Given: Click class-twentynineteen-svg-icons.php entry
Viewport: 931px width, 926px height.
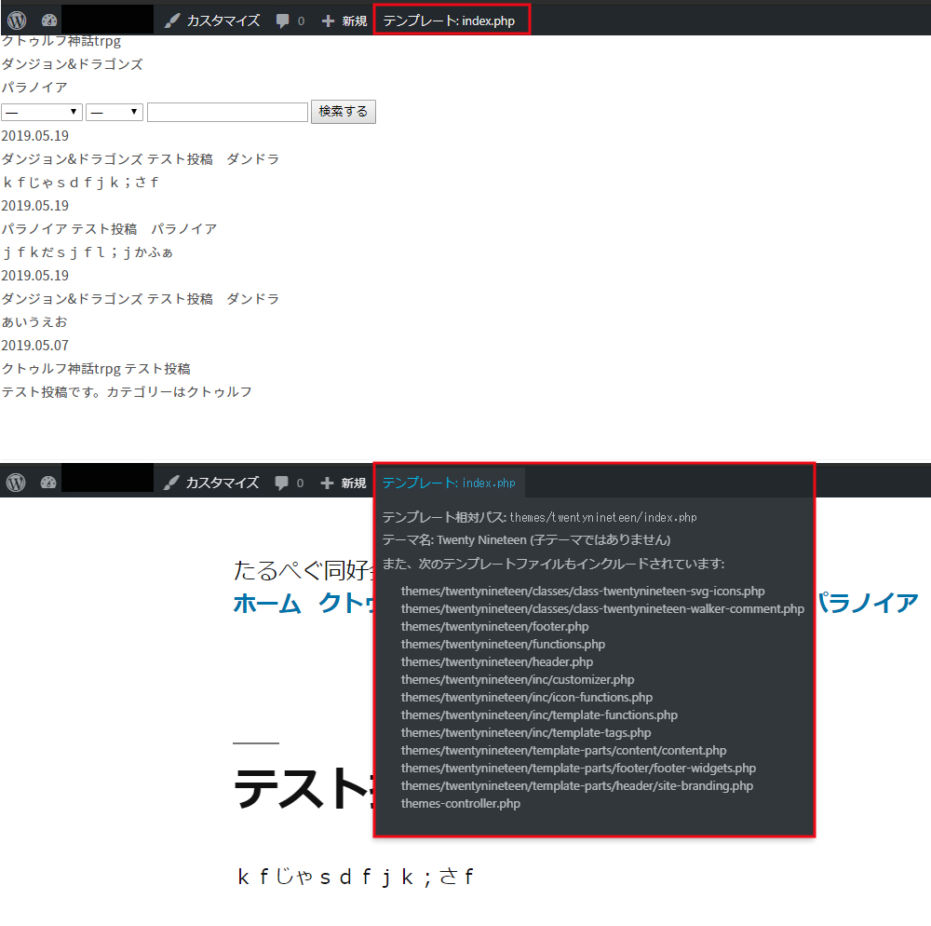Looking at the screenshot, I should point(583,592).
